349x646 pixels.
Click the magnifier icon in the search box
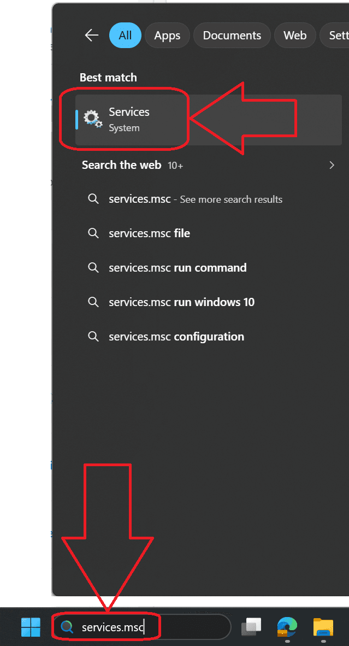(x=67, y=627)
